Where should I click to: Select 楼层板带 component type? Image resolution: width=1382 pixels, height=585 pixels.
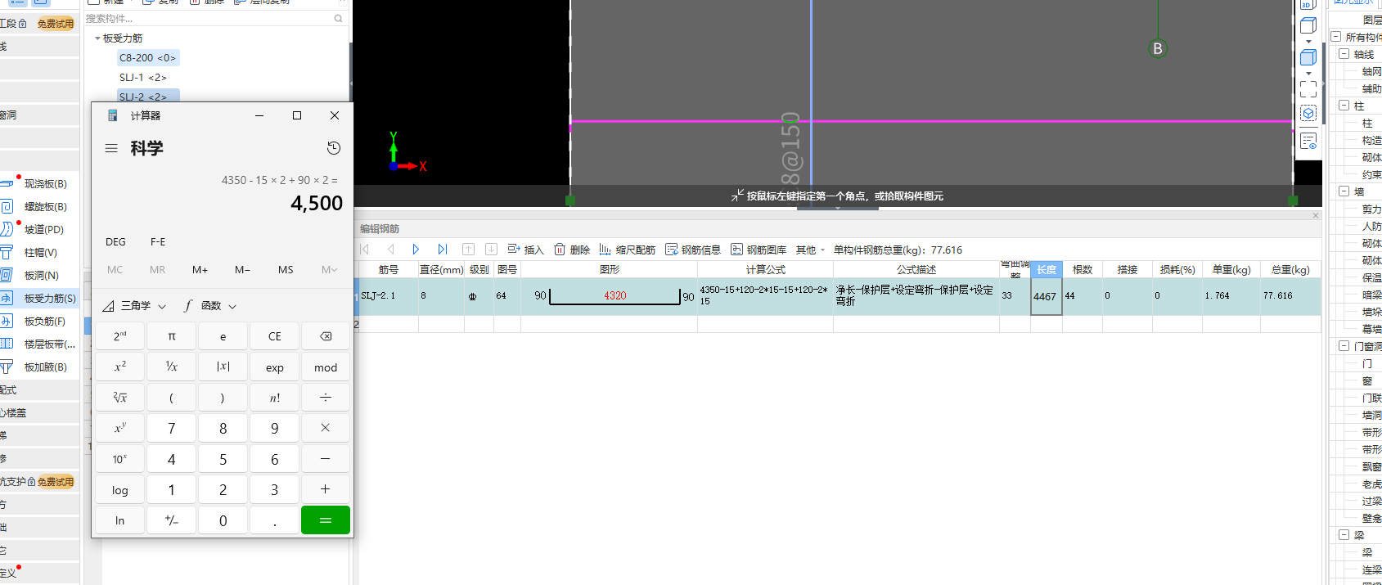[38, 344]
